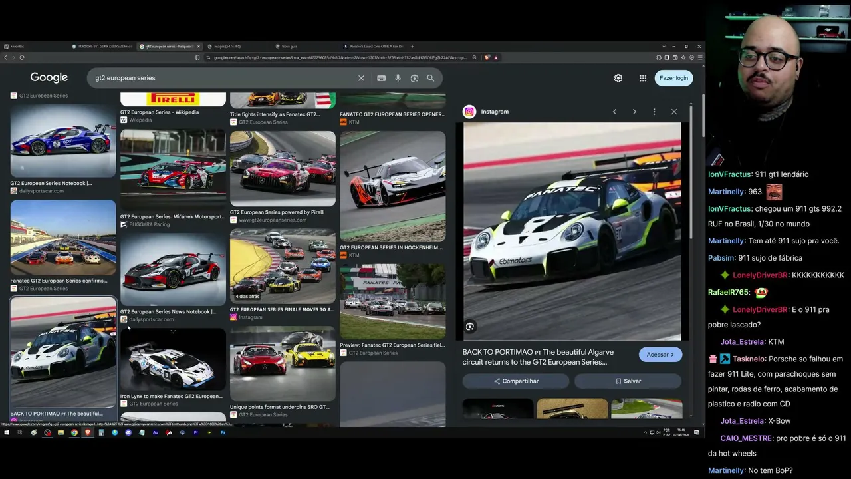The width and height of the screenshot is (851, 479).
Task: Go back with browser back arrow
Action: [6, 57]
